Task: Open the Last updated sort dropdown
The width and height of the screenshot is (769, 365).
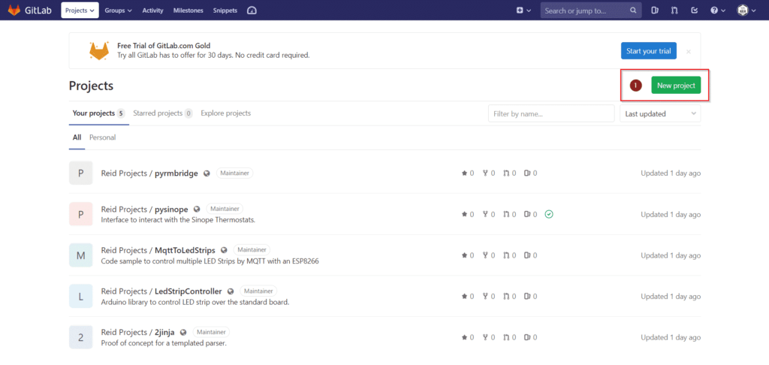Action: [x=660, y=114]
